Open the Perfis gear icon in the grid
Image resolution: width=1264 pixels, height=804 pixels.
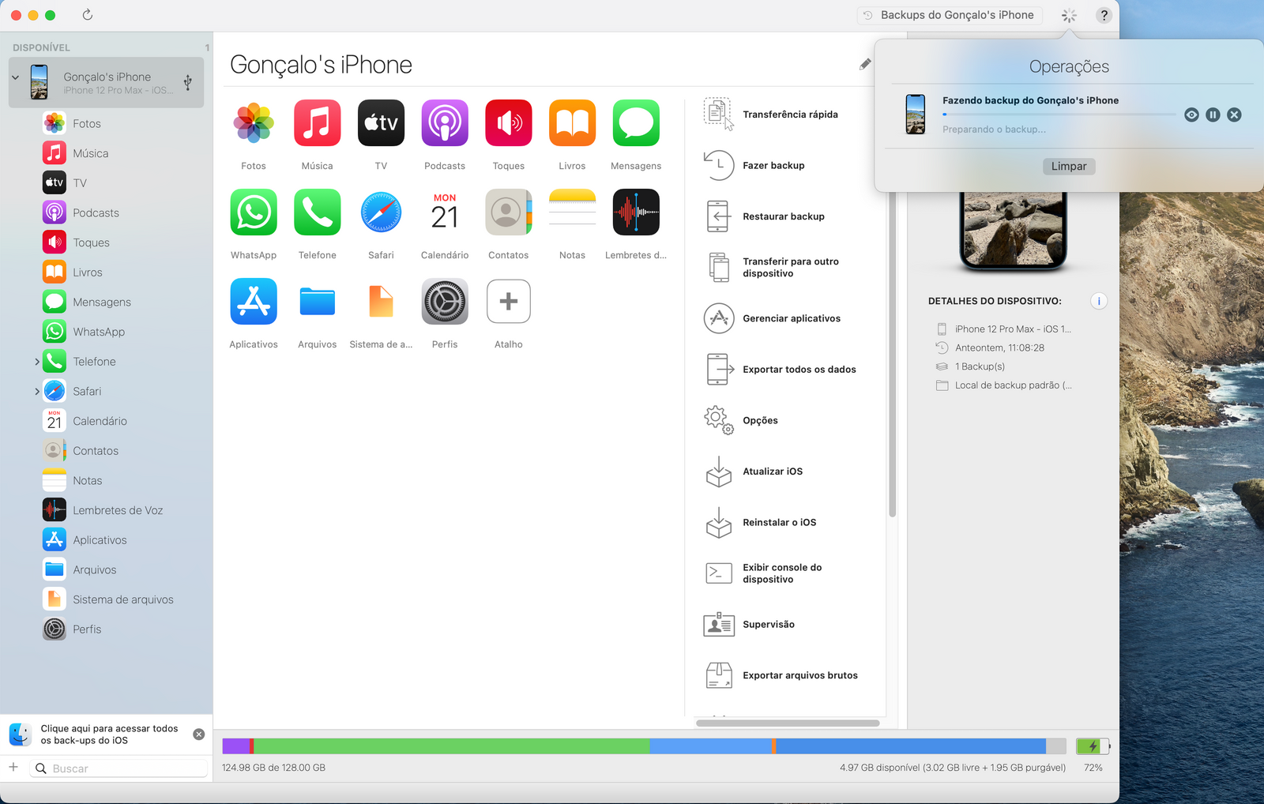click(x=445, y=302)
